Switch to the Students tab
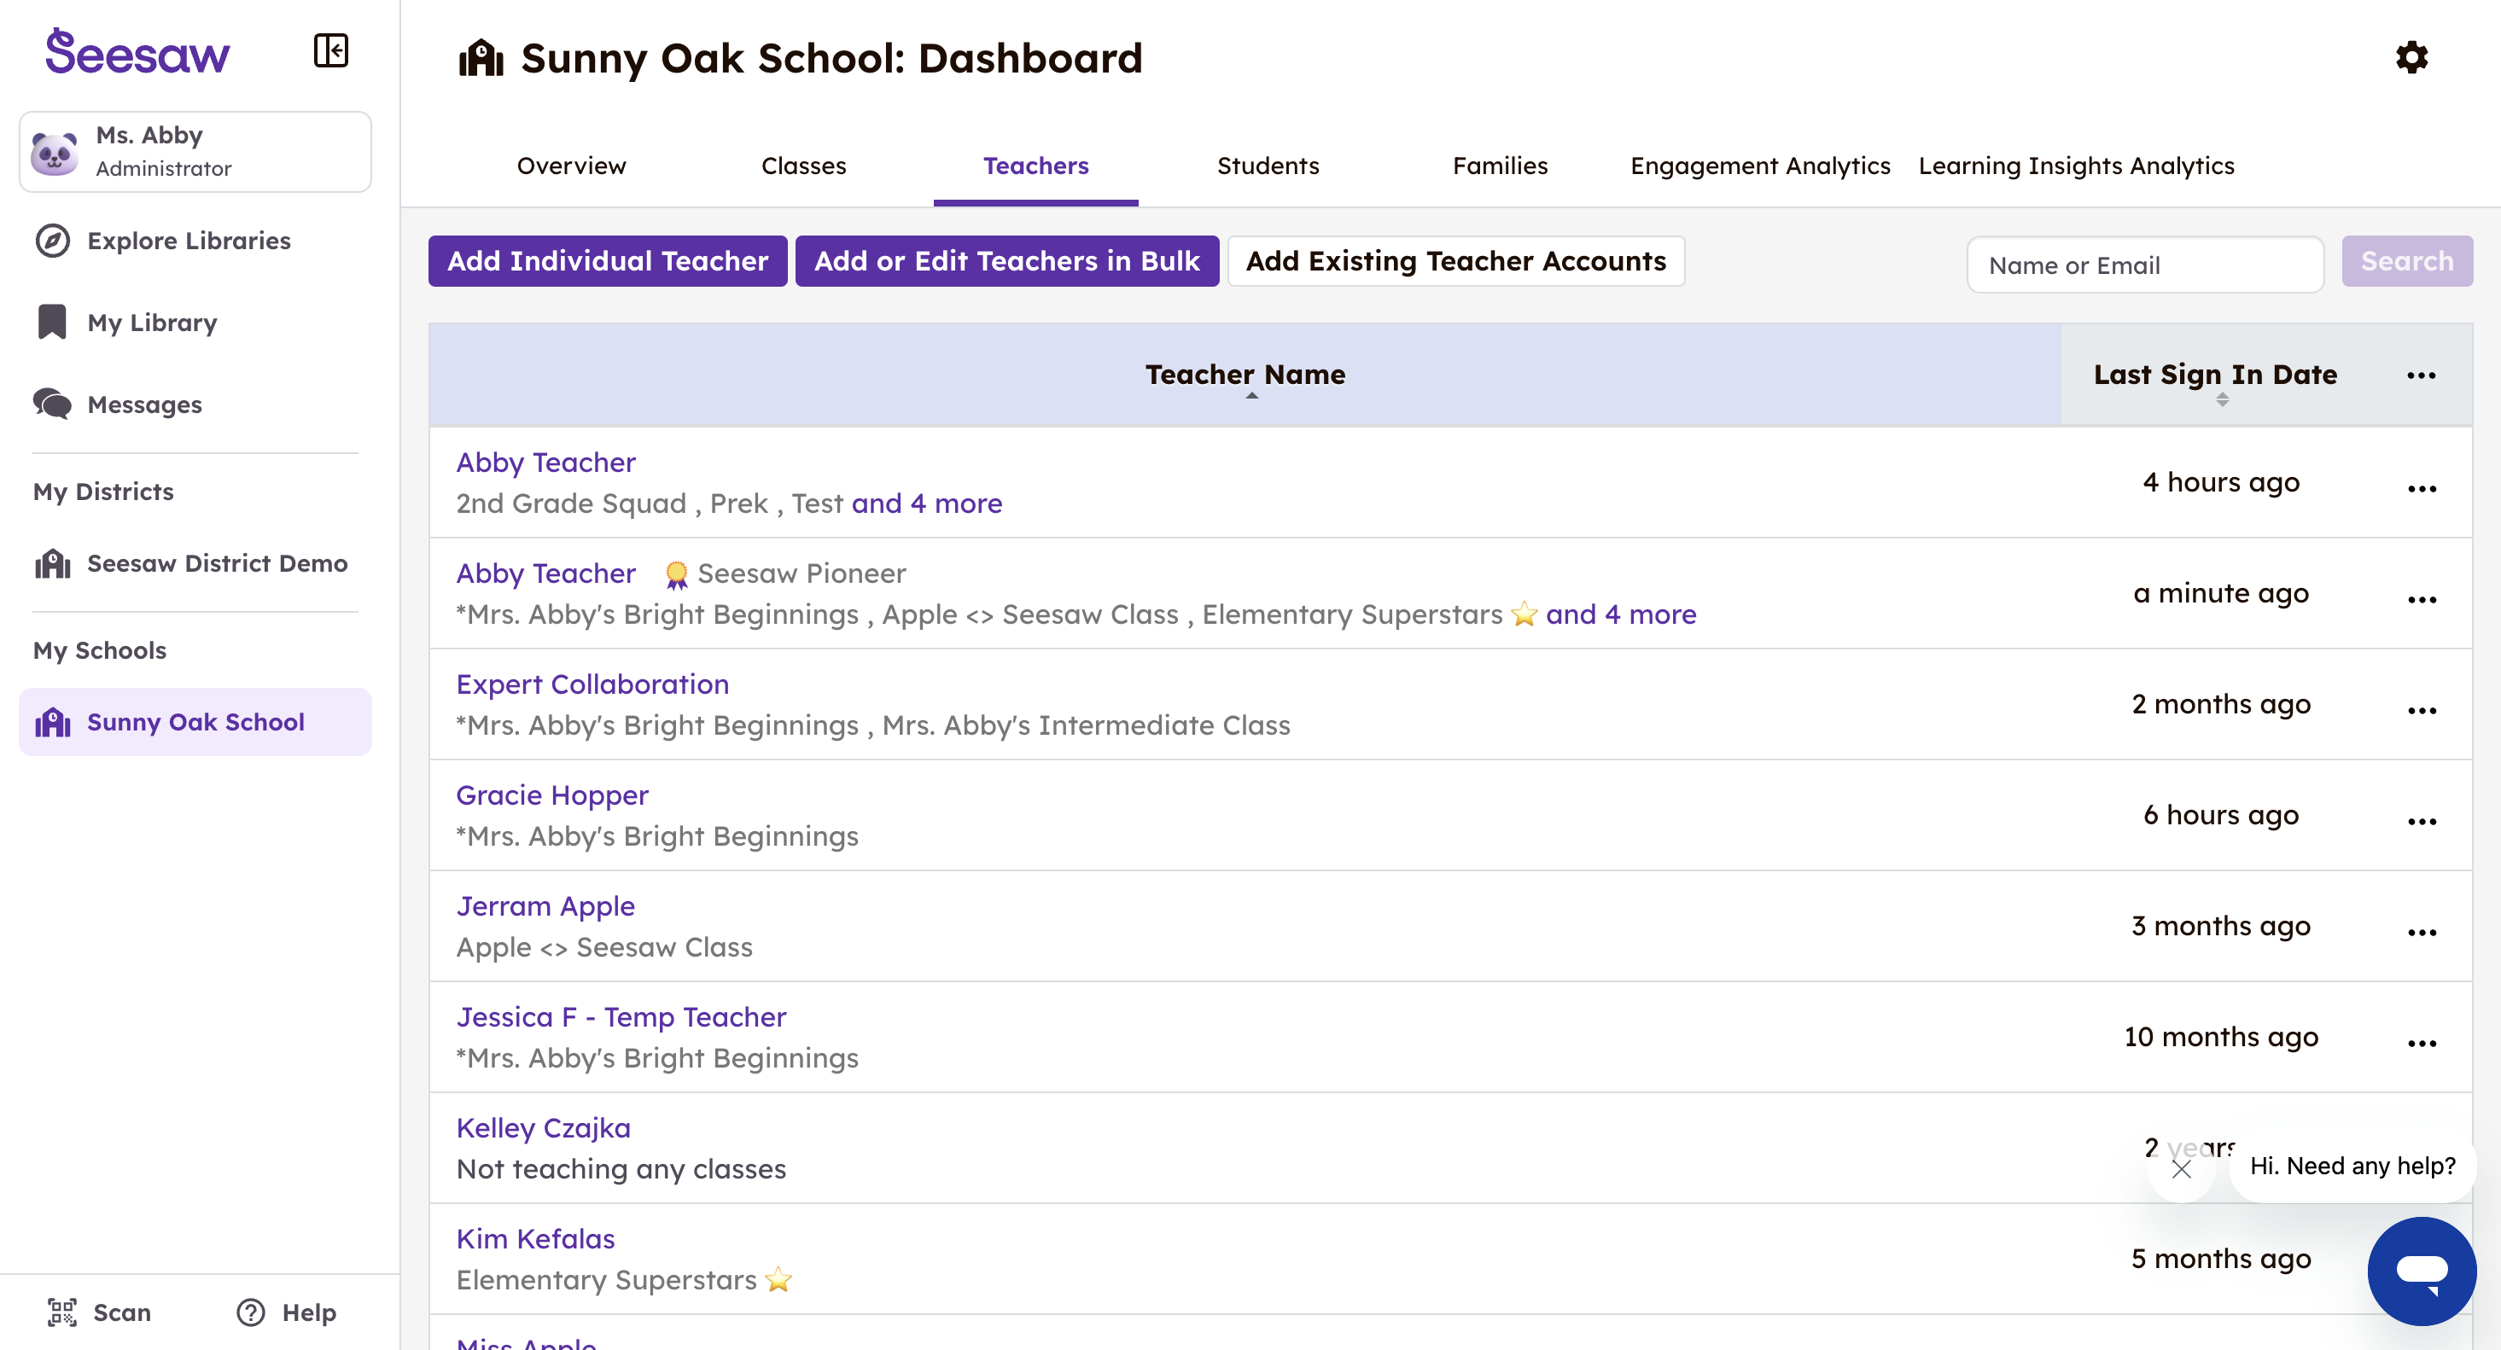Screen dimensions: 2501x1350 coord(1267,166)
